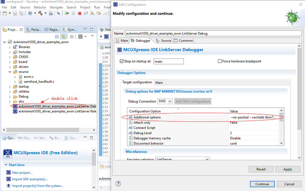Viewport: 305px width, 191px height.
Task: Open the Navigate menu
Action: 56,7
